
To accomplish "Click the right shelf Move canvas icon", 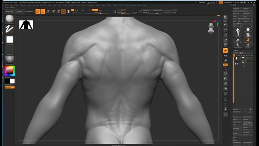I will (225, 79).
